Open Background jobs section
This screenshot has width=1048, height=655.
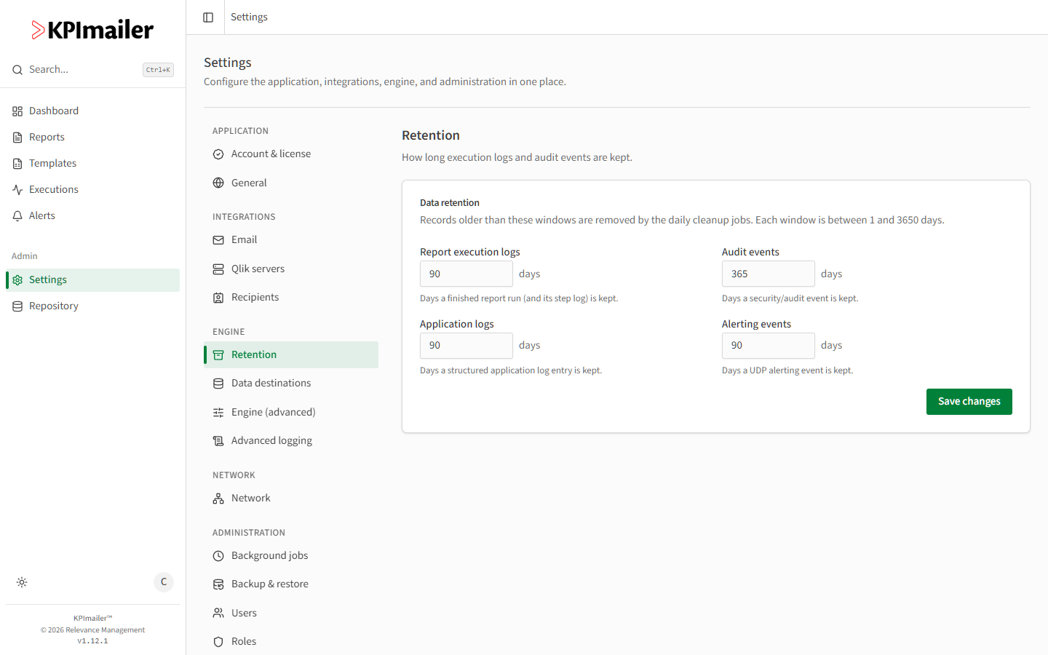coord(291,556)
